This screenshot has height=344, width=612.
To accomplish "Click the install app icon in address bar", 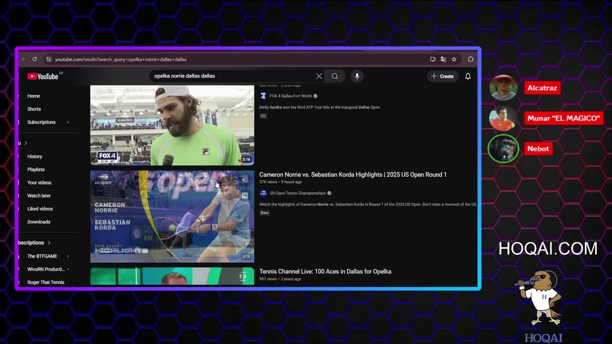I will [x=433, y=59].
